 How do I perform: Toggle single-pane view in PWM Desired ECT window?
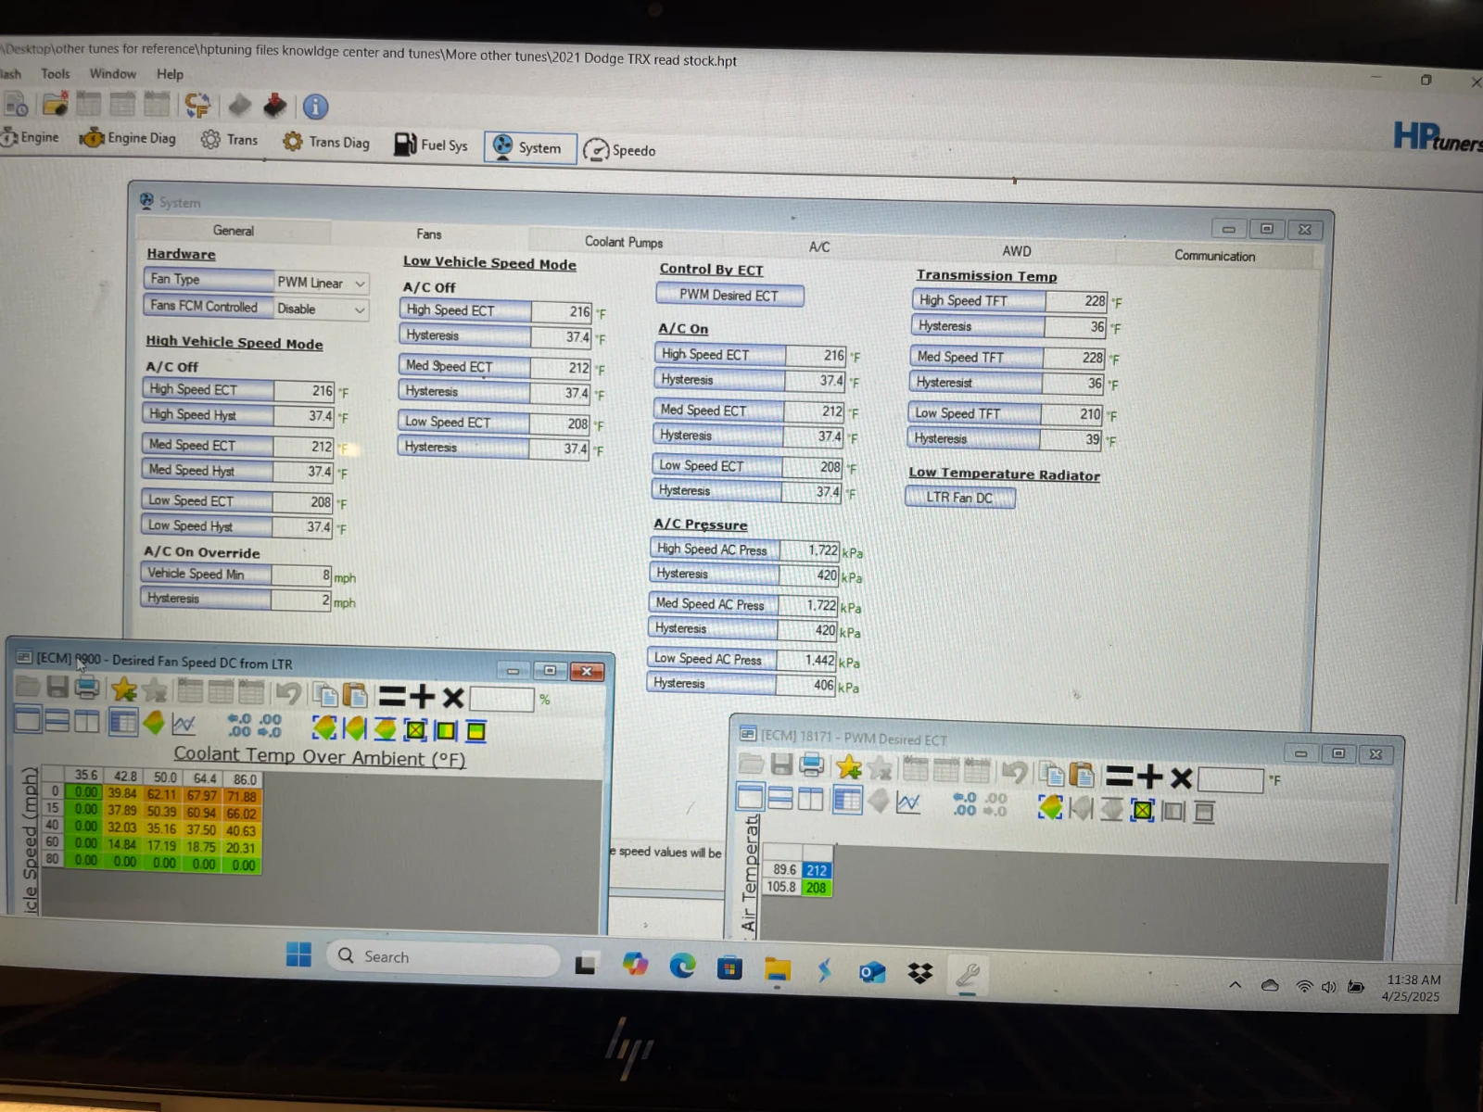(750, 797)
